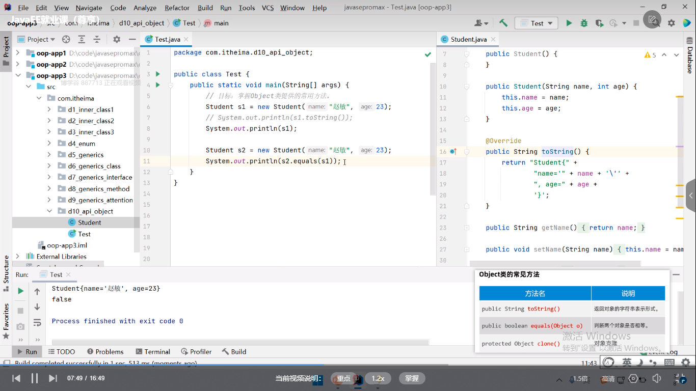696x391 pixels.
Task: Toggle soft-wrap in the Run console
Action: (x=37, y=322)
